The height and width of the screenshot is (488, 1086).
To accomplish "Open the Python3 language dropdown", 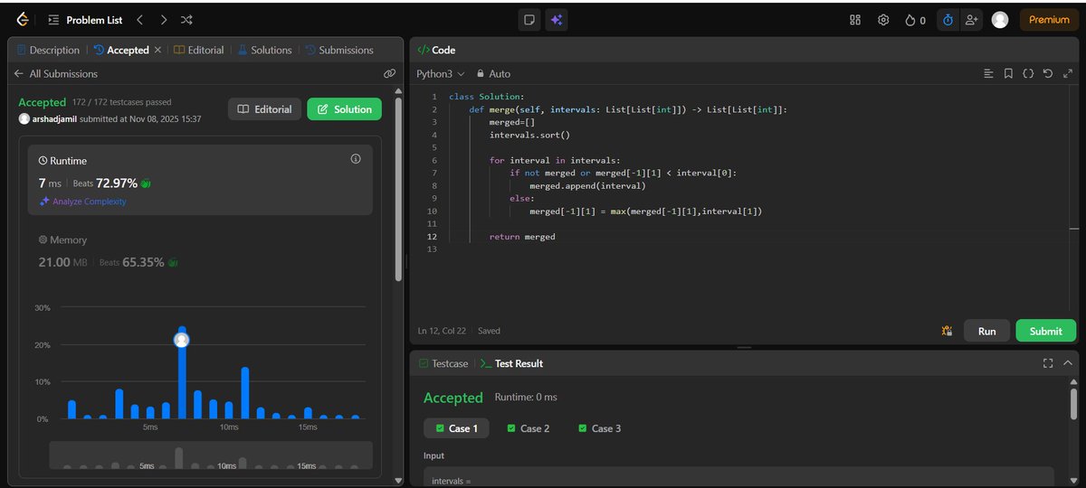I will point(441,74).
